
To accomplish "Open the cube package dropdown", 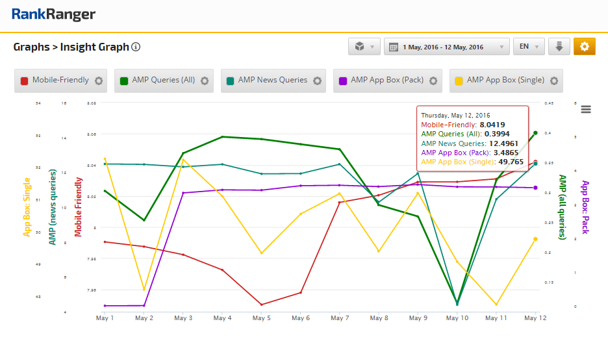I will click(364, 47).
